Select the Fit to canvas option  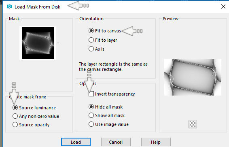pos(104,31)
